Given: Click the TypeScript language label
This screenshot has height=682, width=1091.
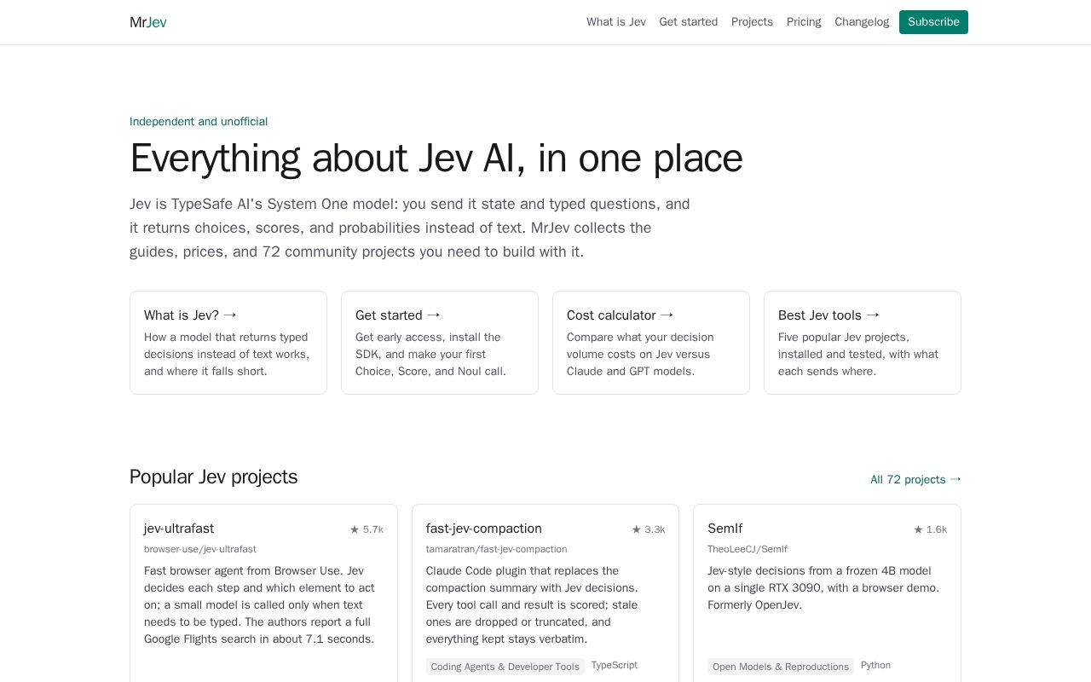Looking at the screenshot, I should click(615, 665).
